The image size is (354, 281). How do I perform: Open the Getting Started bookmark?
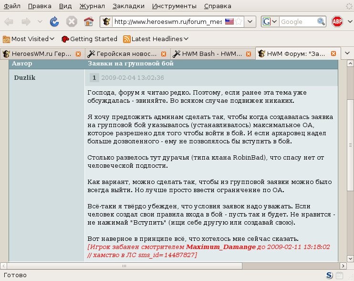pos(89,39)
